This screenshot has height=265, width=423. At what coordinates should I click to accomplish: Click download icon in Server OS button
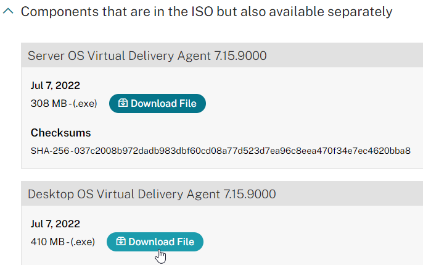(123, 103)
